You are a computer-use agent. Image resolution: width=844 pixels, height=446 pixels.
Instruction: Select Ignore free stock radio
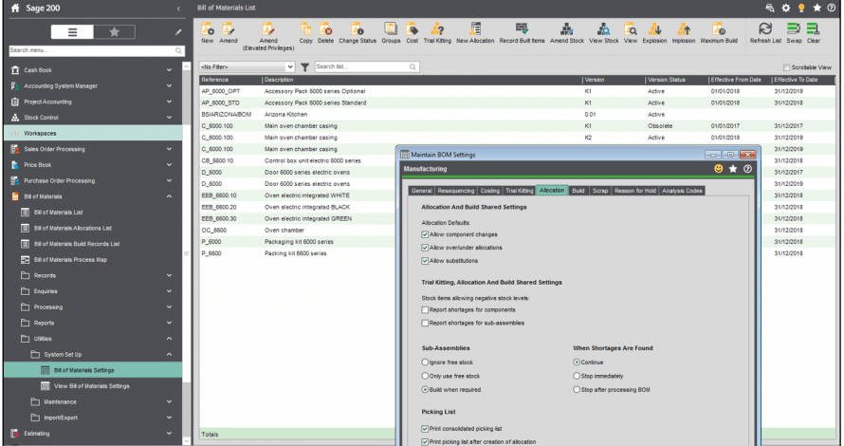(x=425, y=362)
